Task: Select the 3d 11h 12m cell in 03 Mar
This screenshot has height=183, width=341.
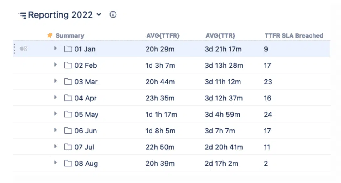Action: pos(223,82)
